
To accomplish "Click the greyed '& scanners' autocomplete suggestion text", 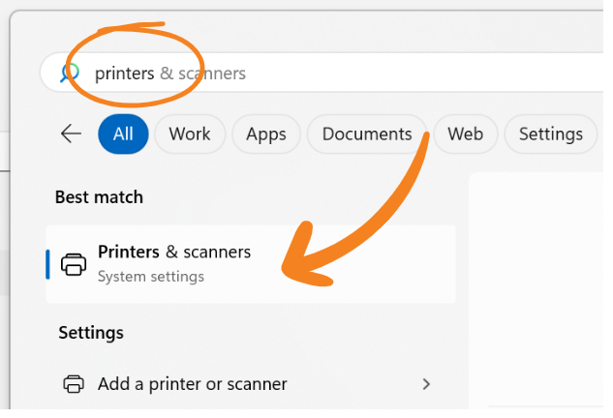I will 203,74.
